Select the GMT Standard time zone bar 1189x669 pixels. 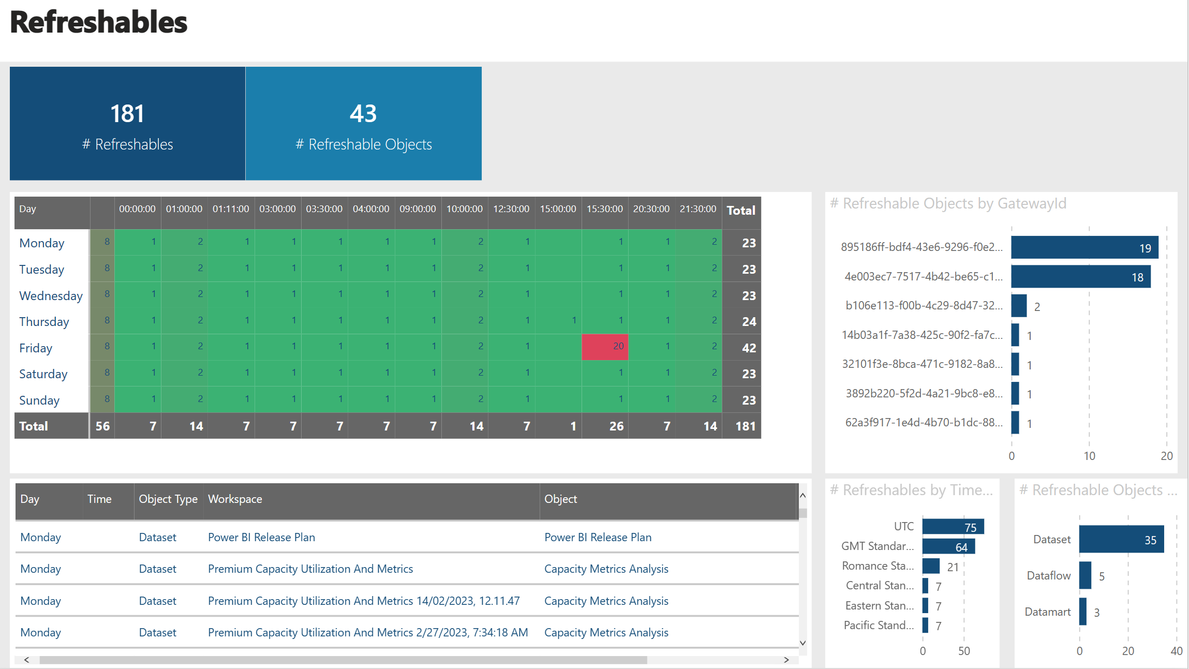[x=948, y=546]
